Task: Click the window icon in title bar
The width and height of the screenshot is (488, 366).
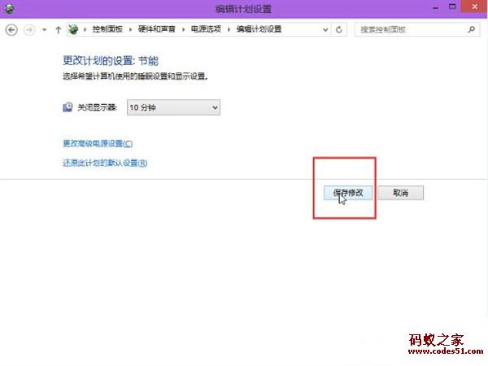Action: (x=8, y=8)
